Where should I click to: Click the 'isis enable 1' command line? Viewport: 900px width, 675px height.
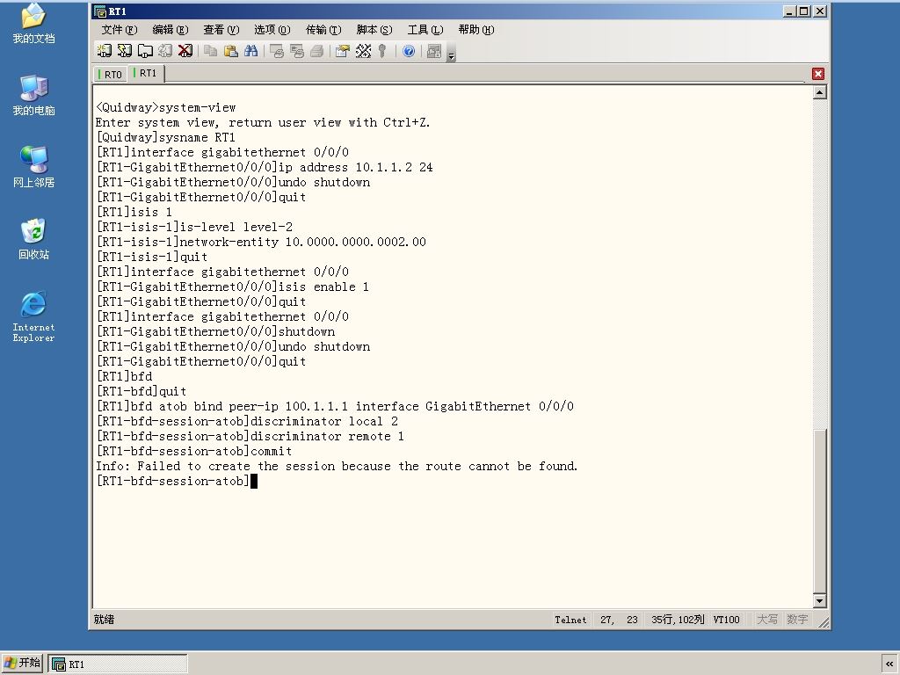pyautogui.click(x=232, y=287)
